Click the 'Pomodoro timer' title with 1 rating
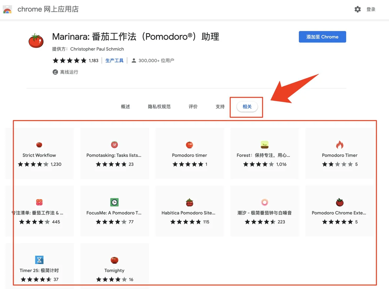The image size is (389, 289). pos(189,155)
